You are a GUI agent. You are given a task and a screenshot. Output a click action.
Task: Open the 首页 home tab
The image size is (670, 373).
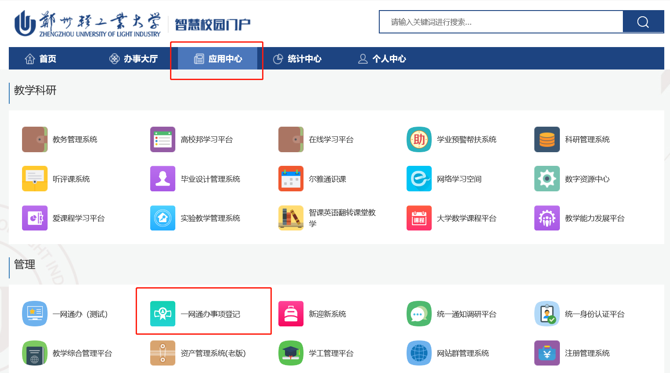(x=41, y=59)
